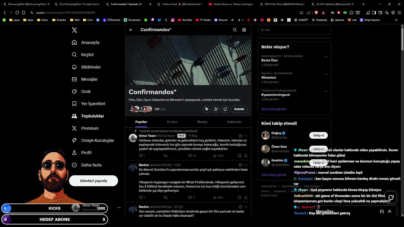Open the Streamlabs bookmark

click(132, 20)
